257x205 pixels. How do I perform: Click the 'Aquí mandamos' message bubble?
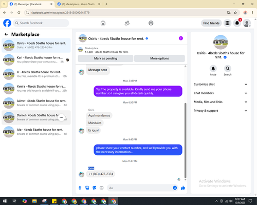(x=99, y=115)
